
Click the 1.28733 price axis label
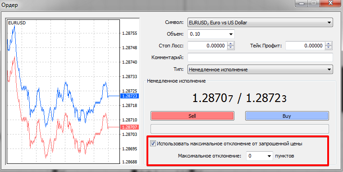(129, 76)
